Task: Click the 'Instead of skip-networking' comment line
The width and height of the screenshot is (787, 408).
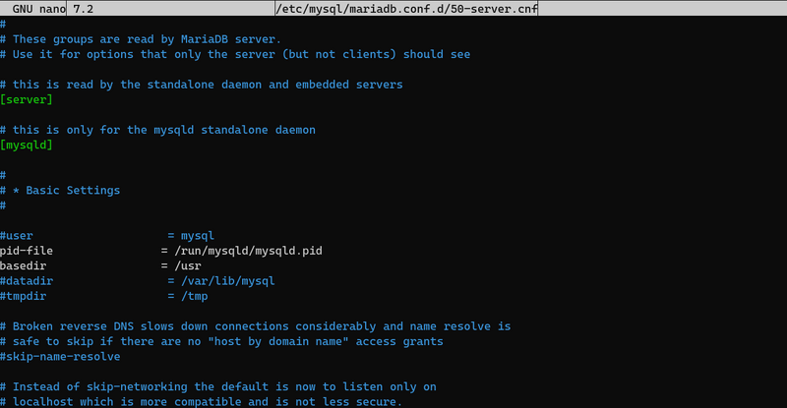Action: (x=217, y=386)
